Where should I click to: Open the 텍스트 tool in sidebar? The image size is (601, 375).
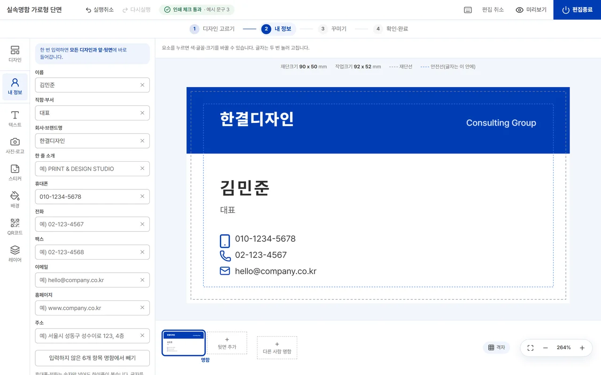(15, 119)
